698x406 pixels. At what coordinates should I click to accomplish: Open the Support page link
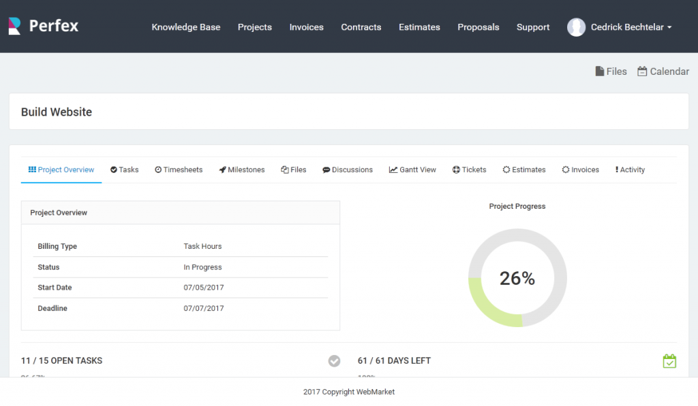[532, 27]
